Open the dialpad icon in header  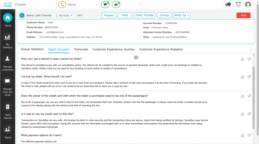pos(238,5)
